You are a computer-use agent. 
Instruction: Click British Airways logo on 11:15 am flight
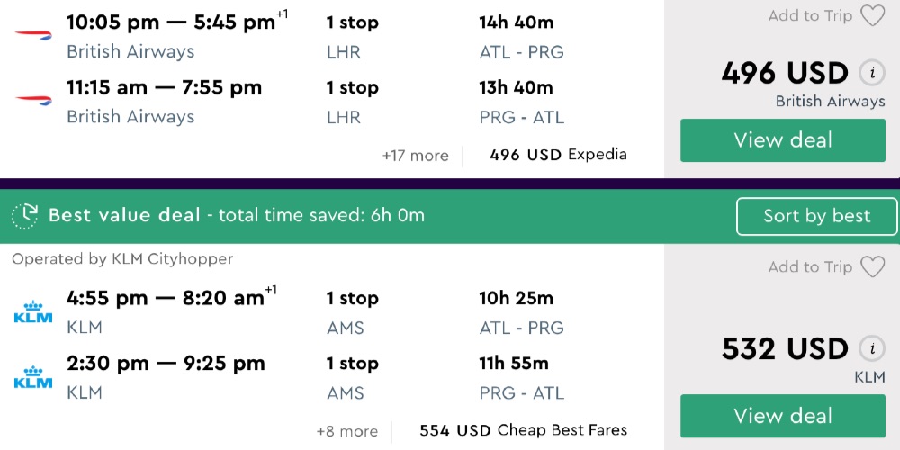[x=33, y=99]
